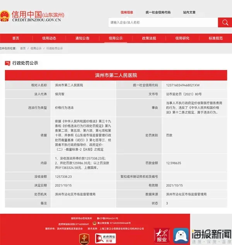The height and width of the screenshot is (245, 232).
Task: Open the 政府网站找错 badge
Action: point(106,239)
